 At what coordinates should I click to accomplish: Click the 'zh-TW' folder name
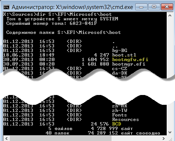(119, 110)
